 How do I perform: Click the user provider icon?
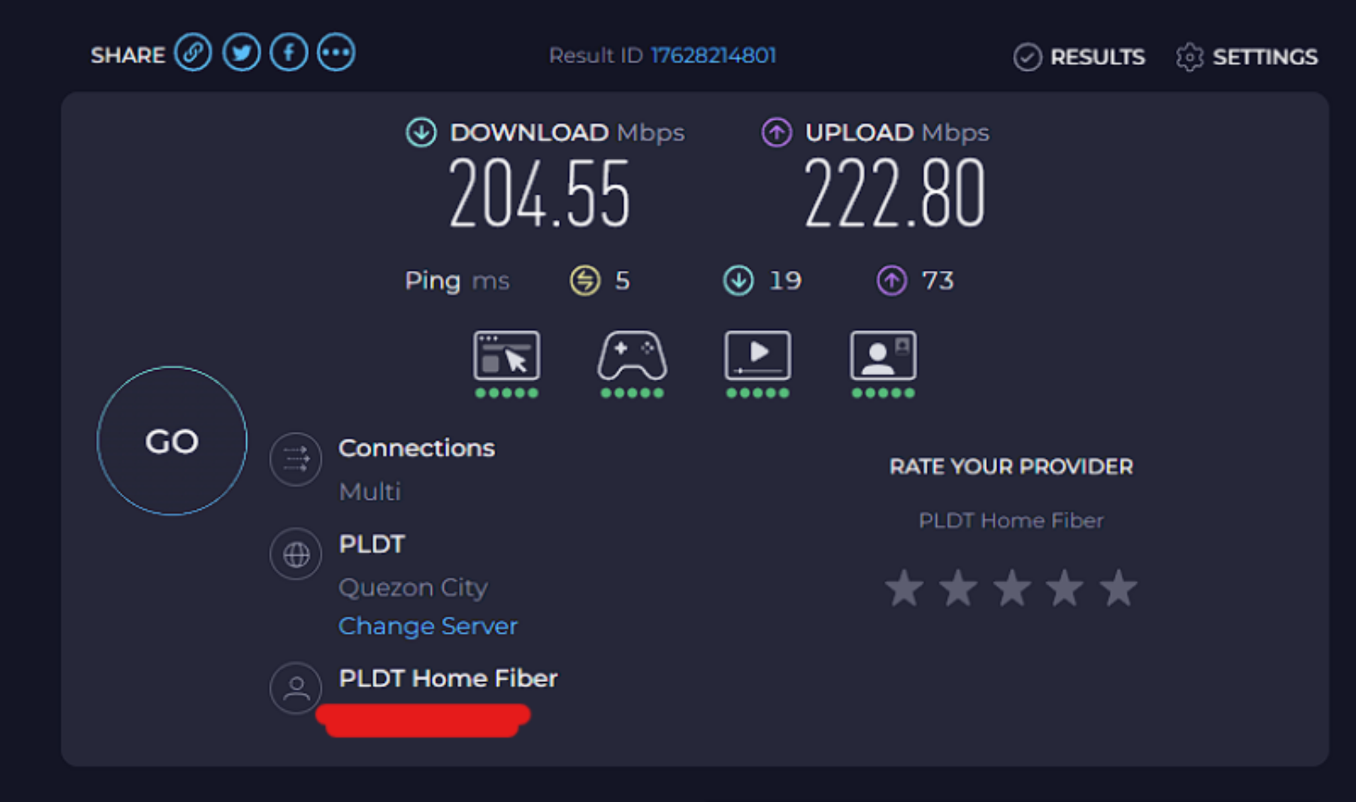(295, 688)
